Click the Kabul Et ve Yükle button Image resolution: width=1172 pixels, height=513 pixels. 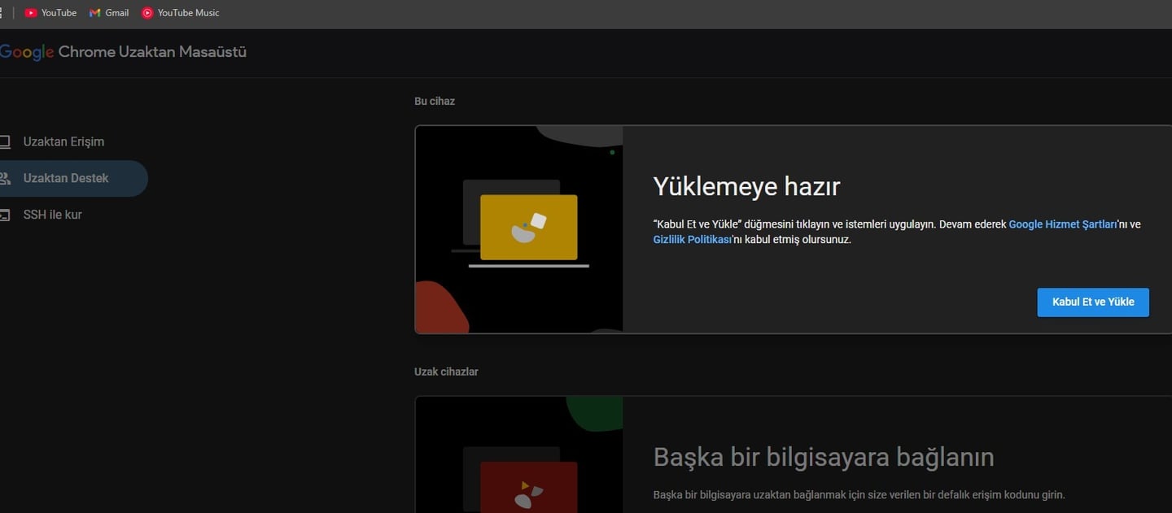[x=1093, y=302]
